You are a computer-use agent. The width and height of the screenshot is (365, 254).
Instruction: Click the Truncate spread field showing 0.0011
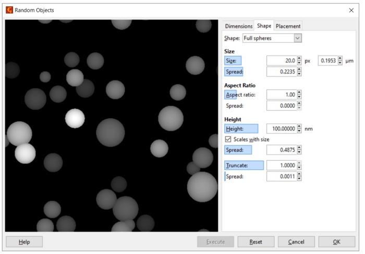[281, 176]
